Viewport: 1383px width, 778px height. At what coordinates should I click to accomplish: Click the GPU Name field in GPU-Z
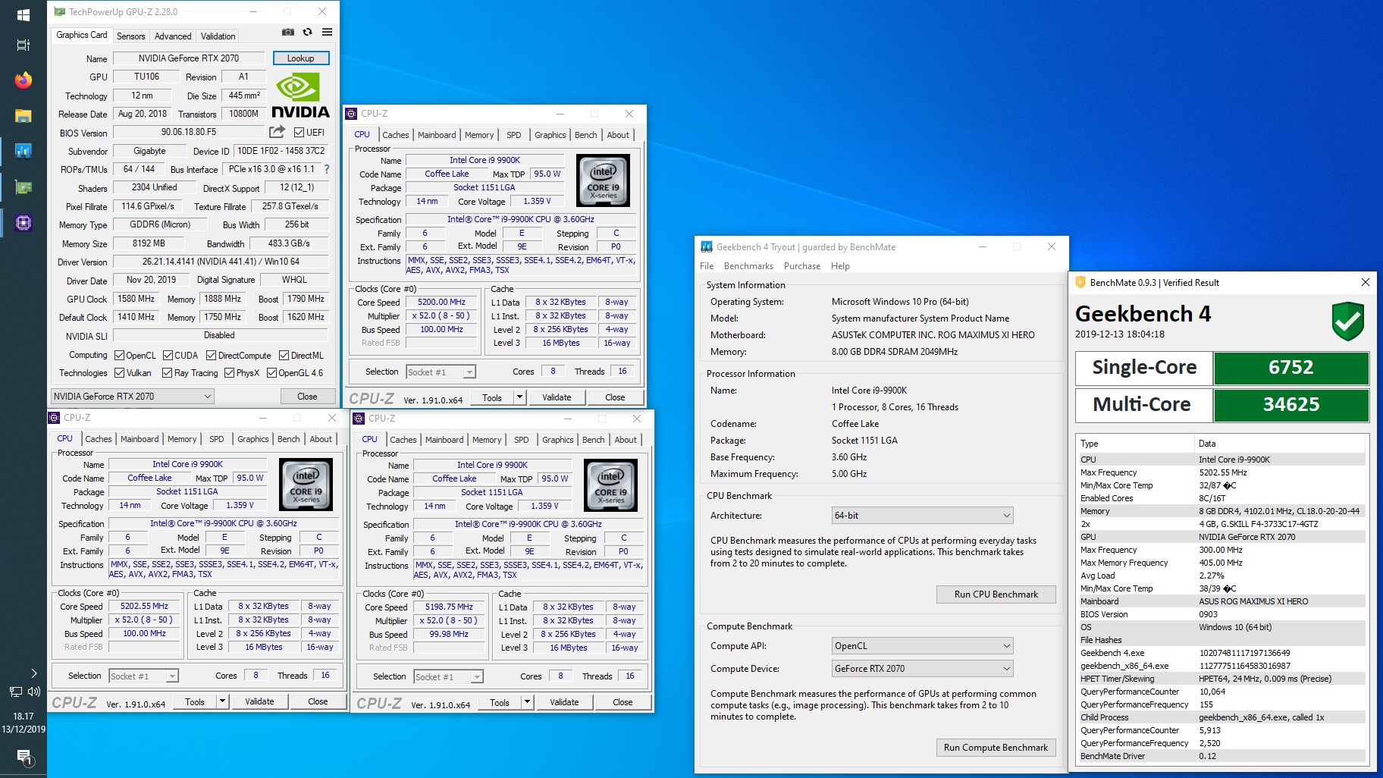189,58
